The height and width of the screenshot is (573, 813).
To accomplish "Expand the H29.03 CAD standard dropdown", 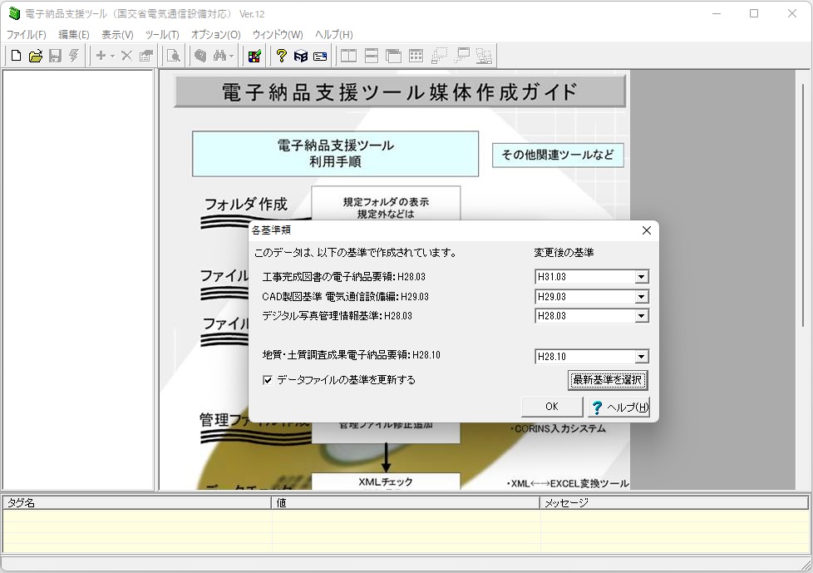I will point(642,297).
